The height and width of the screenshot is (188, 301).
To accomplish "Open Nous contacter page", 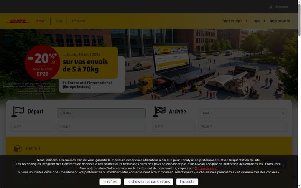I will coord(280,21).
